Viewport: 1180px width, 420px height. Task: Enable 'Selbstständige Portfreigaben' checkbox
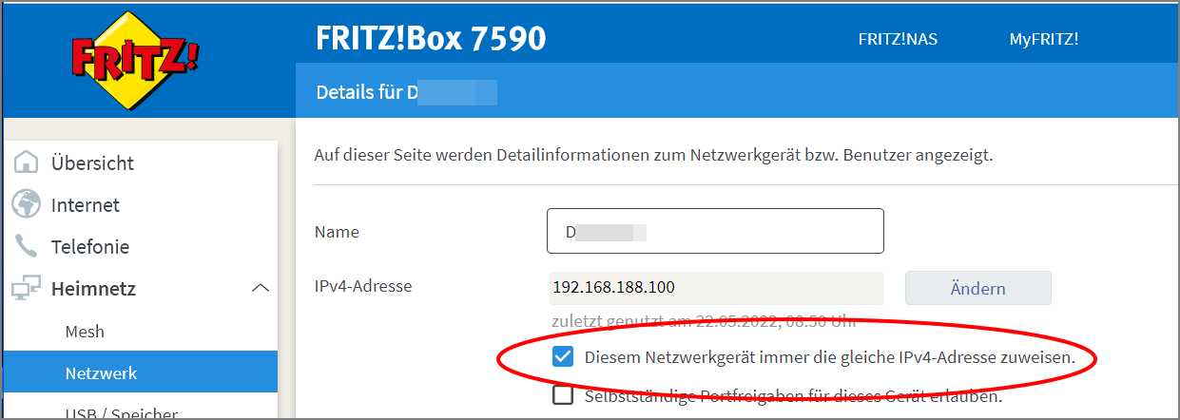click(x=563, y=395)
